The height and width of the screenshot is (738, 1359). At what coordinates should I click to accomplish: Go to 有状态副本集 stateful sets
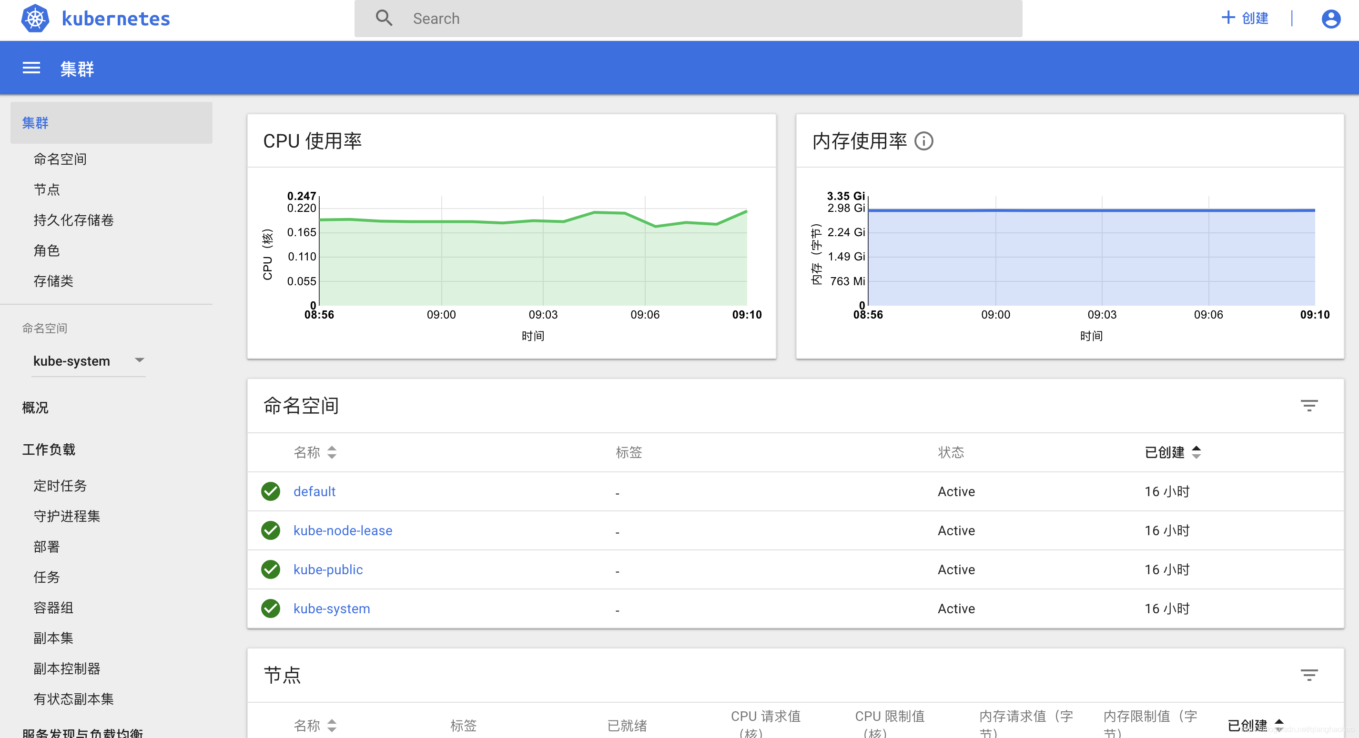[73, 699]
